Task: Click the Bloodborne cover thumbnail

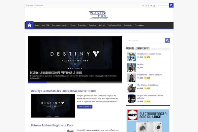Action: pos(132,78)
